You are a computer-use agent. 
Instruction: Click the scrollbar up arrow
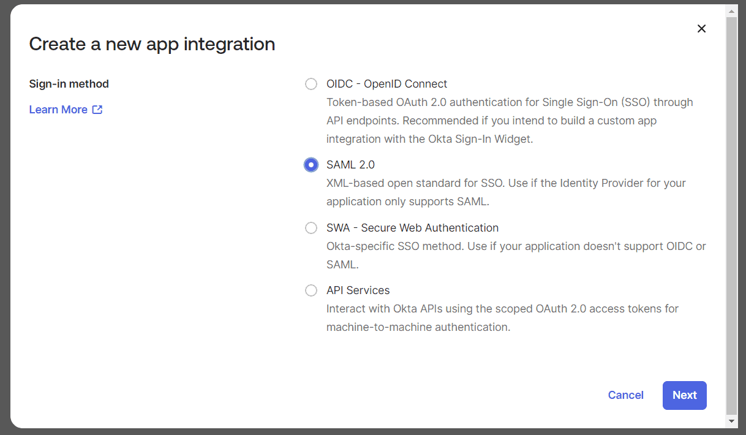tap(731, 10)
